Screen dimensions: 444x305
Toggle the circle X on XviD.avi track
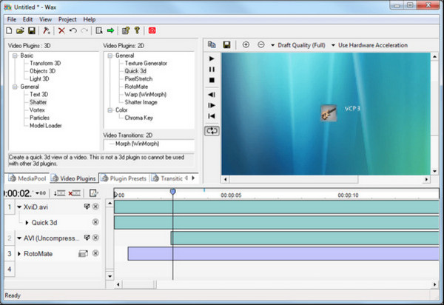[x=95, y=207]
